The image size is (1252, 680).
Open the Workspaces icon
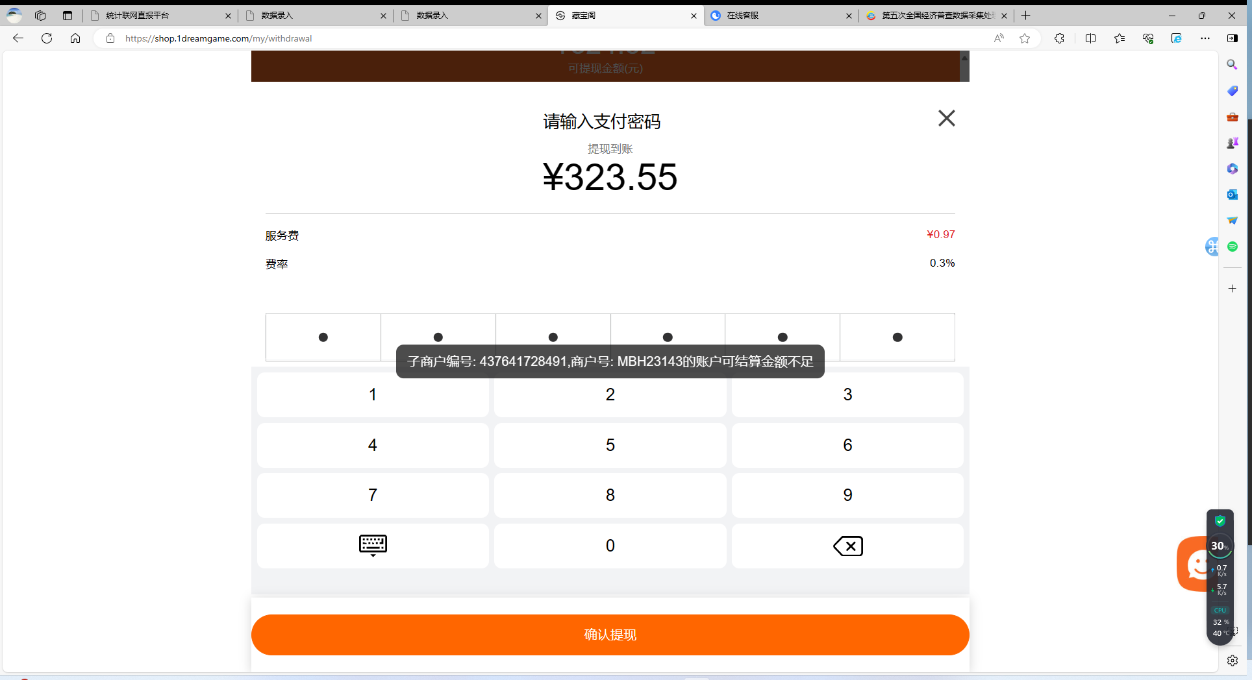click(40, 16)
